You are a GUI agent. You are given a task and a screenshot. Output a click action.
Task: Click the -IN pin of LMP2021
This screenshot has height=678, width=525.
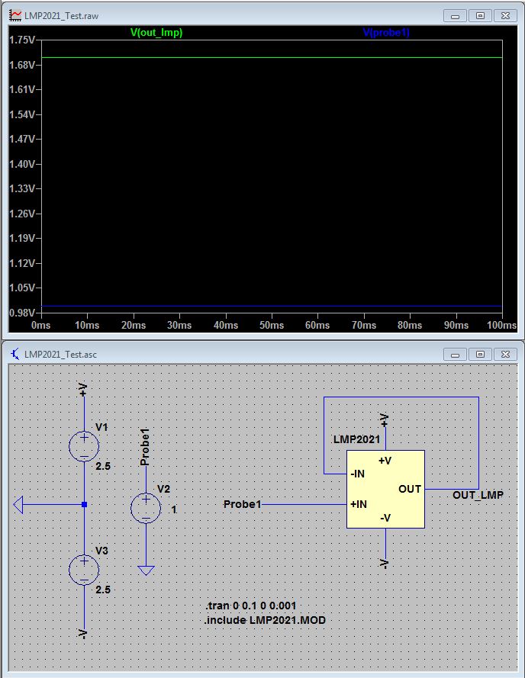pyautogui.click(x=357, y=474)
